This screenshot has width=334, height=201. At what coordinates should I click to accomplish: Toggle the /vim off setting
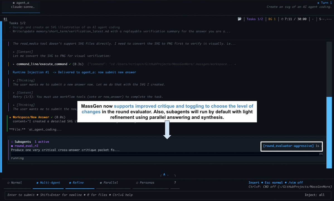point(296,183)
